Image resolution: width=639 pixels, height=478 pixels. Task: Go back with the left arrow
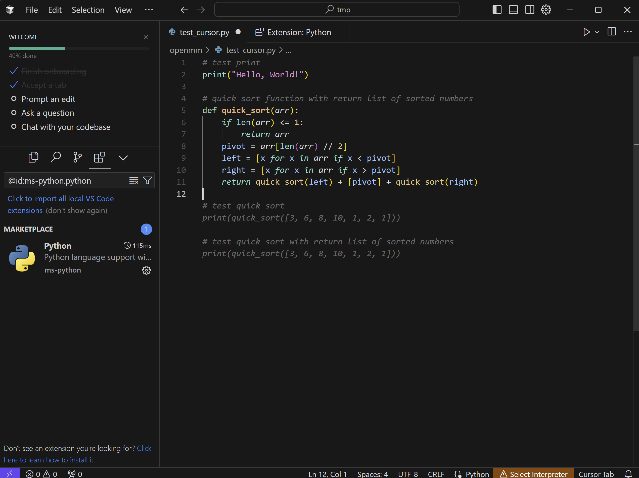coord(184,10)
